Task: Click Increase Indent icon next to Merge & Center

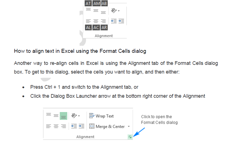Action: pyautogui.click(x=81, y=126)
